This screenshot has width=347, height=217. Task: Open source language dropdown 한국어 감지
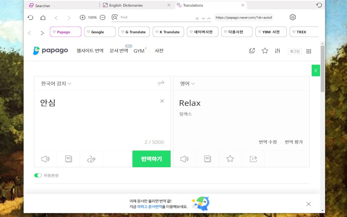(56, 84)
